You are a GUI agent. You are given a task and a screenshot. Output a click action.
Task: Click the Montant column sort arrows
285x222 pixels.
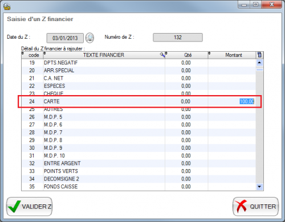pos(209,54)
